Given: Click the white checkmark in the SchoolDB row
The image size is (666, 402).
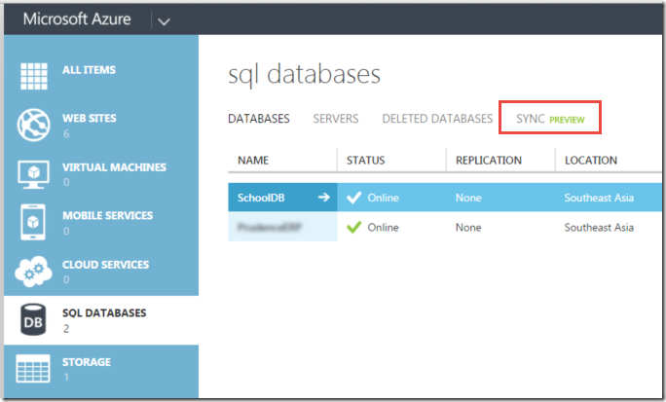Looking at the screenshot, I should click(353, 198).
